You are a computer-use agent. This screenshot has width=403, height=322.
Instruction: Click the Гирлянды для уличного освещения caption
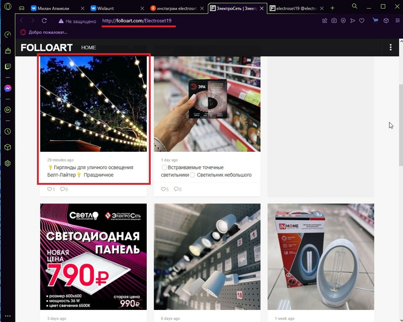pyautogui.click(x=91, y=171)
